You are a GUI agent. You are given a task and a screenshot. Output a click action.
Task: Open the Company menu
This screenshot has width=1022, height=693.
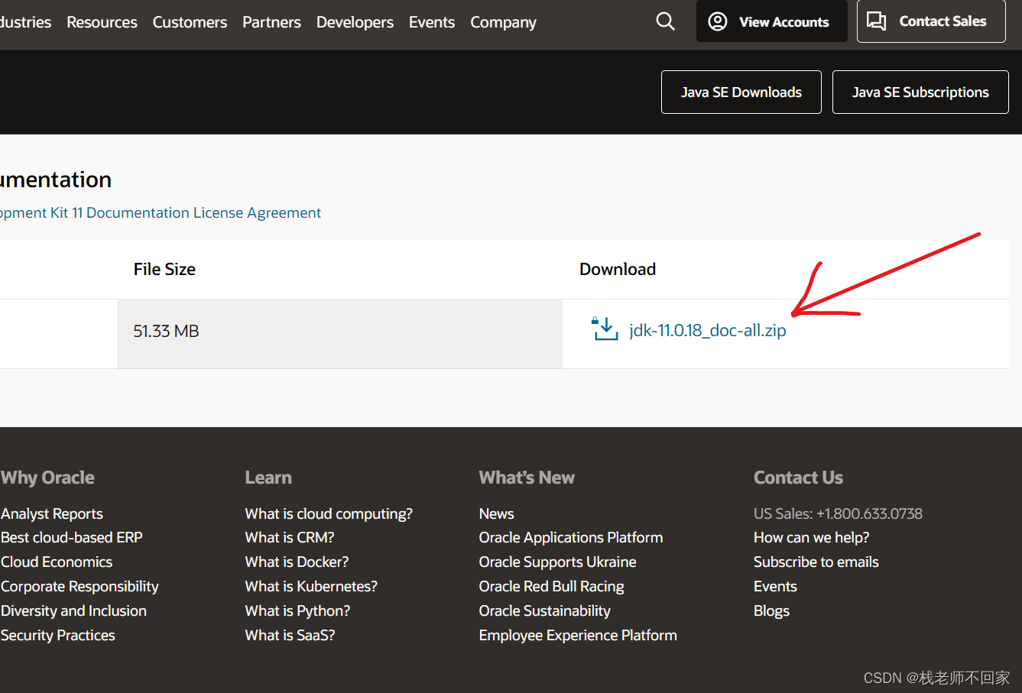pyautogui.click(x=503, y=22)
